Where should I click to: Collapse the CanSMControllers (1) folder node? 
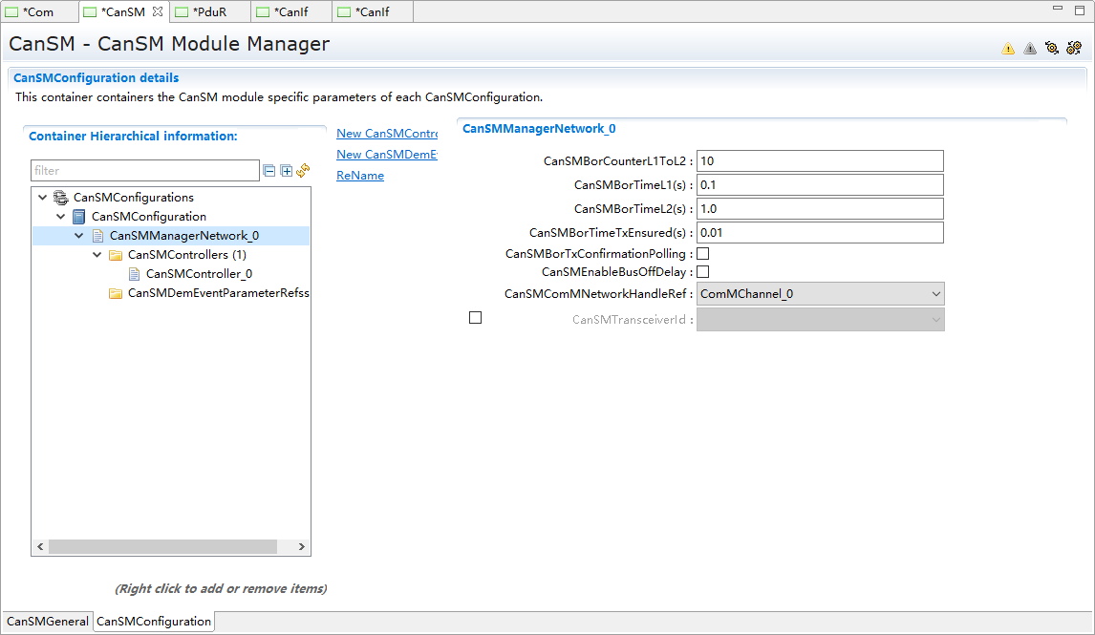97,255
